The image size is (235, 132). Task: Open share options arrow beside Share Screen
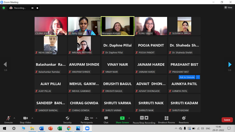(129, 118)
